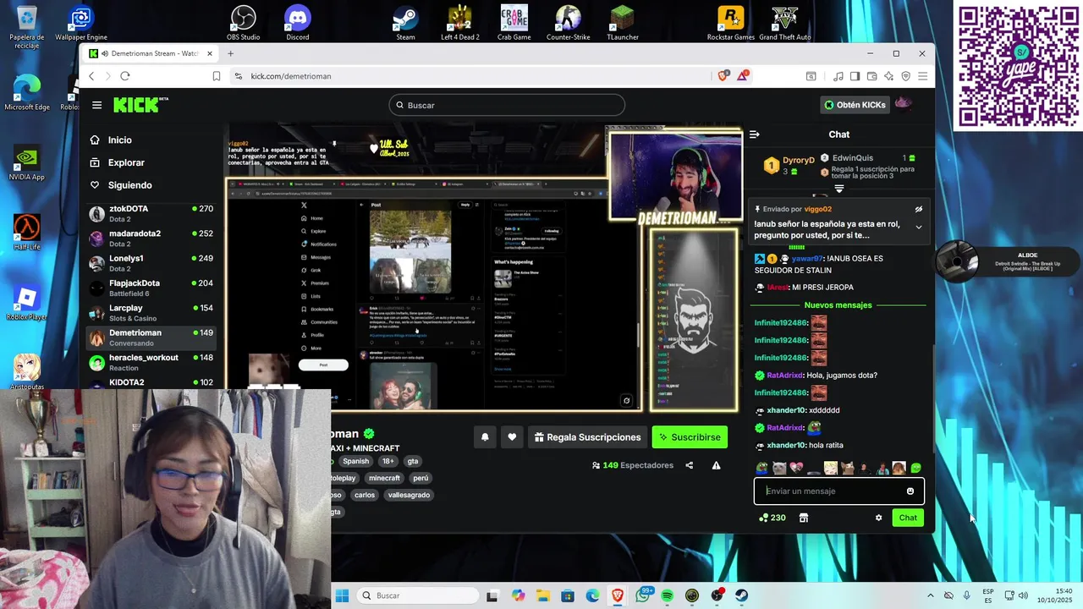Share the stream via share icon
This screenshot has width=1083, height=609.
click(690, 465)
